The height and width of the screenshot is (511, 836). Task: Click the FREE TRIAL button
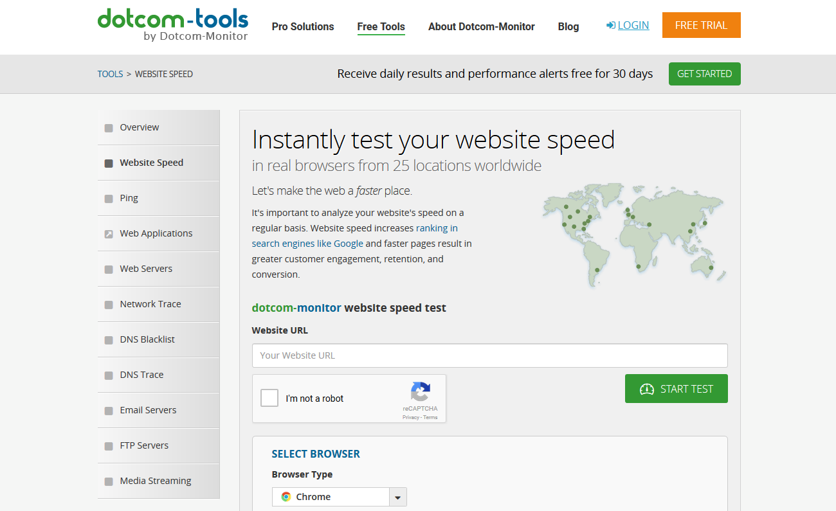[702, 25]
